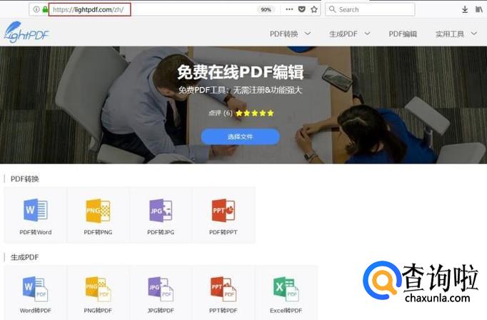Open the PDF转Word converter icon

pyautogui.click(x=35, y=211)
